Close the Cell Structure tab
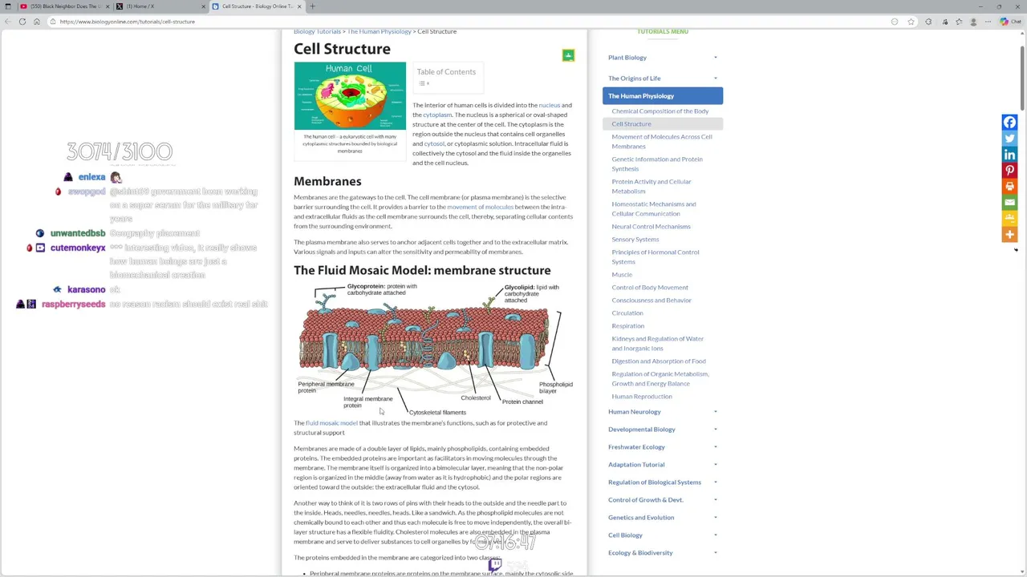Image resolution: width=1027 pixels, height=577 pixels. pos(299,6)
